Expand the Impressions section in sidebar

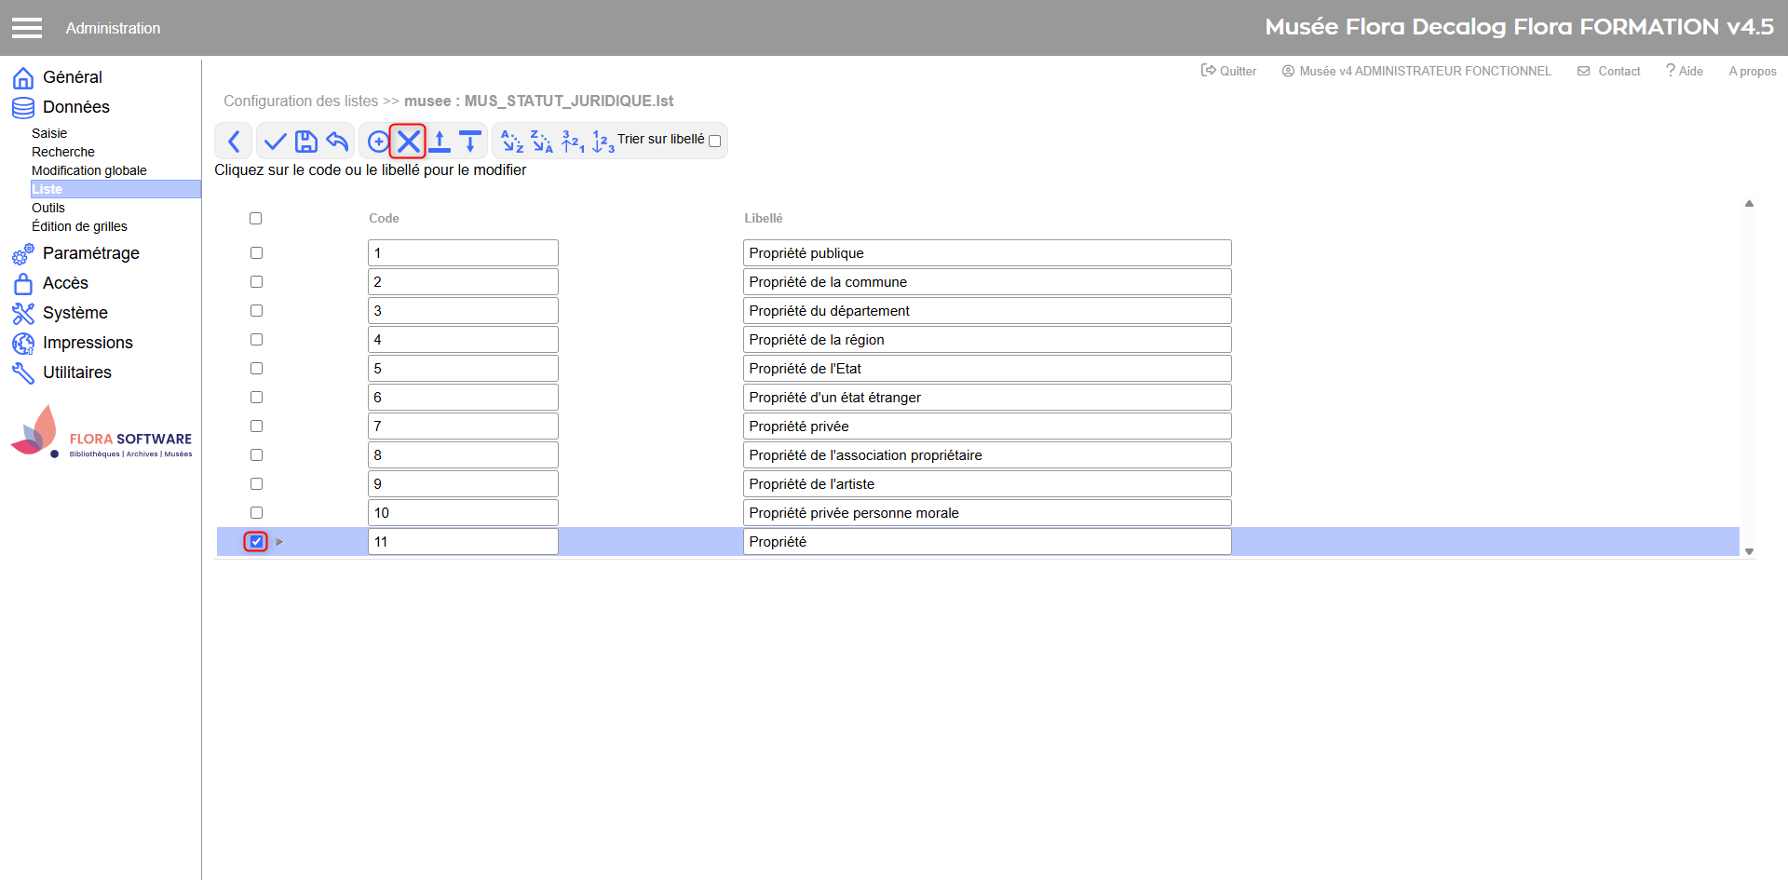tap(88, 343)
